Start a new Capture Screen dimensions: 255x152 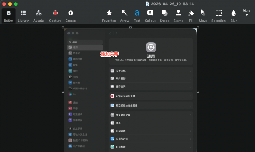[x=55, y=16]
